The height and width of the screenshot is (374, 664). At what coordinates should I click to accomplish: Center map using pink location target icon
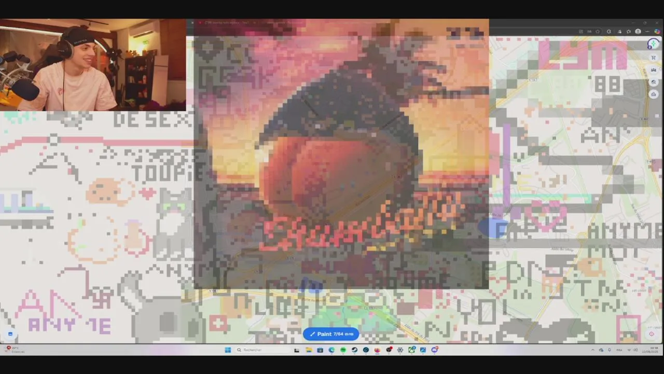click(x=652, y=334)
